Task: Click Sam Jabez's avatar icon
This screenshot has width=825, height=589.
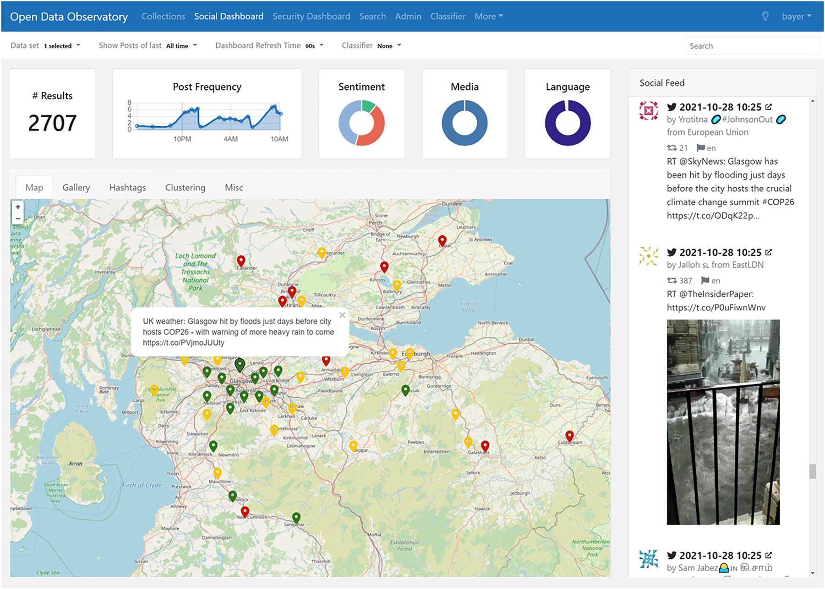Action: (x=648, y=559)
